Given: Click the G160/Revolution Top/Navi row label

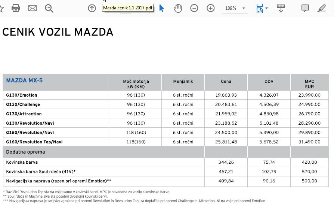Looking at the screenshot, I should tap(34, 142).
